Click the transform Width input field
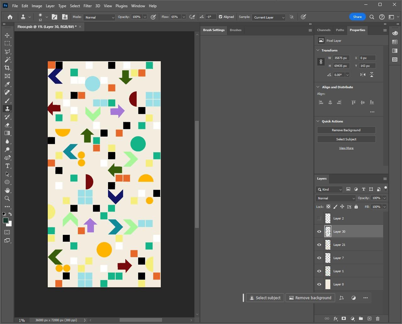 [x=341, y=58]
